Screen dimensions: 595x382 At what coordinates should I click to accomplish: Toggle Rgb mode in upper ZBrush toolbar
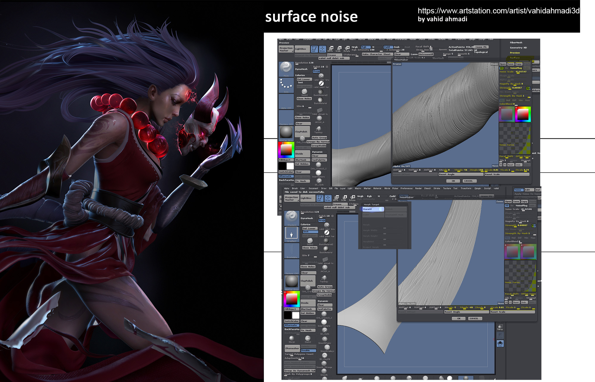click(x=365, y=47)
